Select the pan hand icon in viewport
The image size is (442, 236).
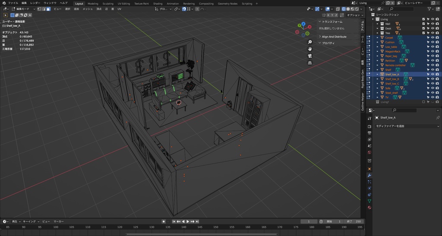click(310, 49)
